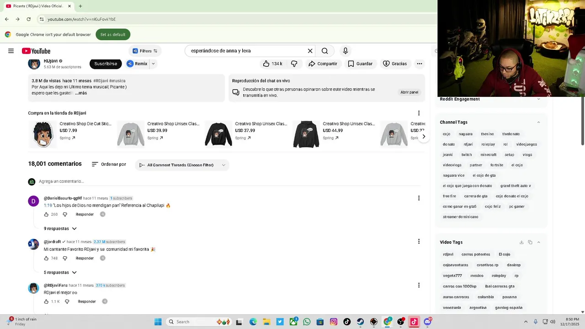Focus the Chrome address bar URL
The height and width of the screenshot is (329, 585).
(x=82, y=19)
